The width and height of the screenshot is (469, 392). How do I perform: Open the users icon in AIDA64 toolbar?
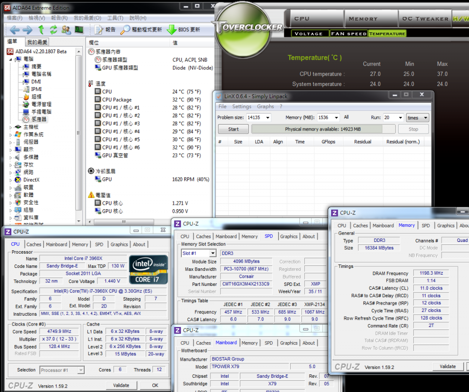click(x=66, y=30)
